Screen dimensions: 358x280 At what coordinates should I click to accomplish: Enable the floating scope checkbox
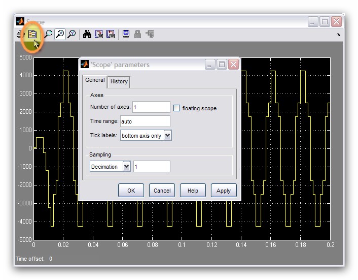pos(177,108)
